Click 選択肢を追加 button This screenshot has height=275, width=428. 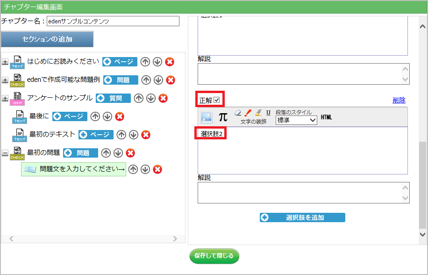coord(302,217)
